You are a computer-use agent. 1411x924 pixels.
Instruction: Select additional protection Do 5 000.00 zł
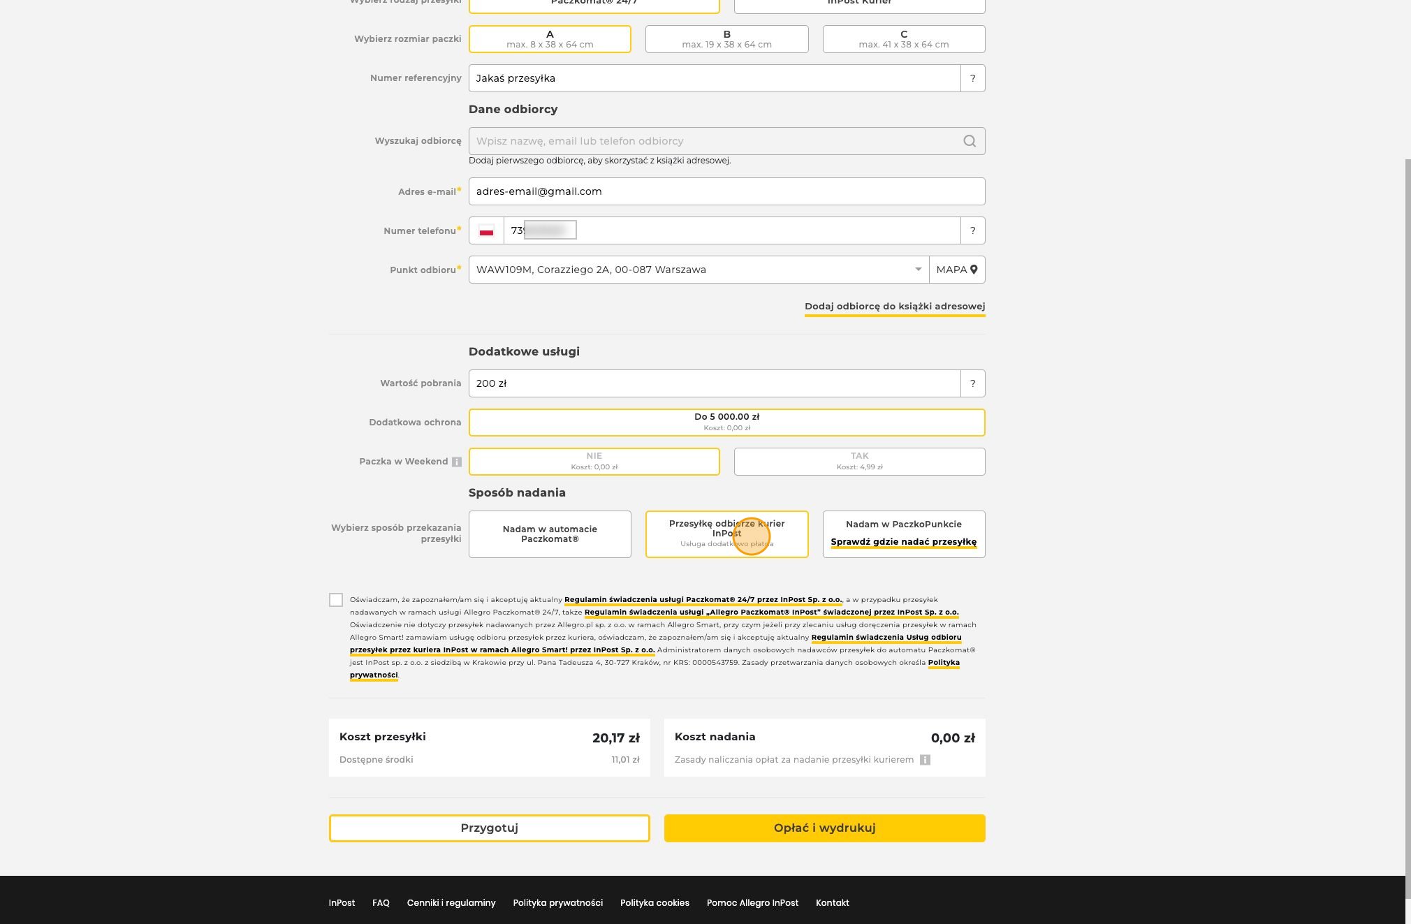click(726, 423)
